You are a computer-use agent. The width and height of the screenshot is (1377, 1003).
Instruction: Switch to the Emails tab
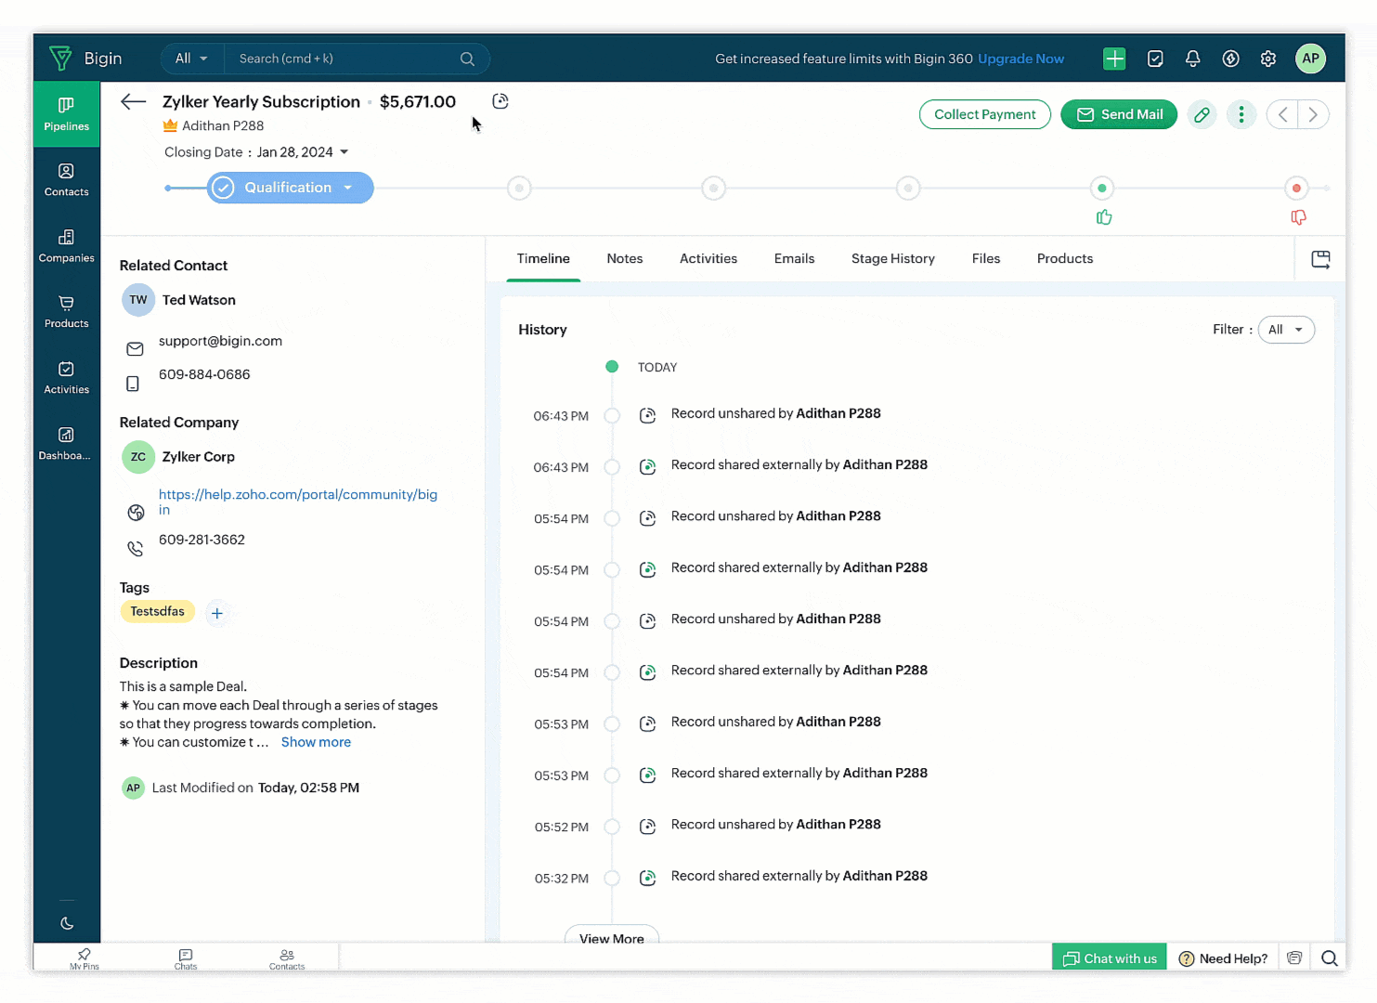794,259
